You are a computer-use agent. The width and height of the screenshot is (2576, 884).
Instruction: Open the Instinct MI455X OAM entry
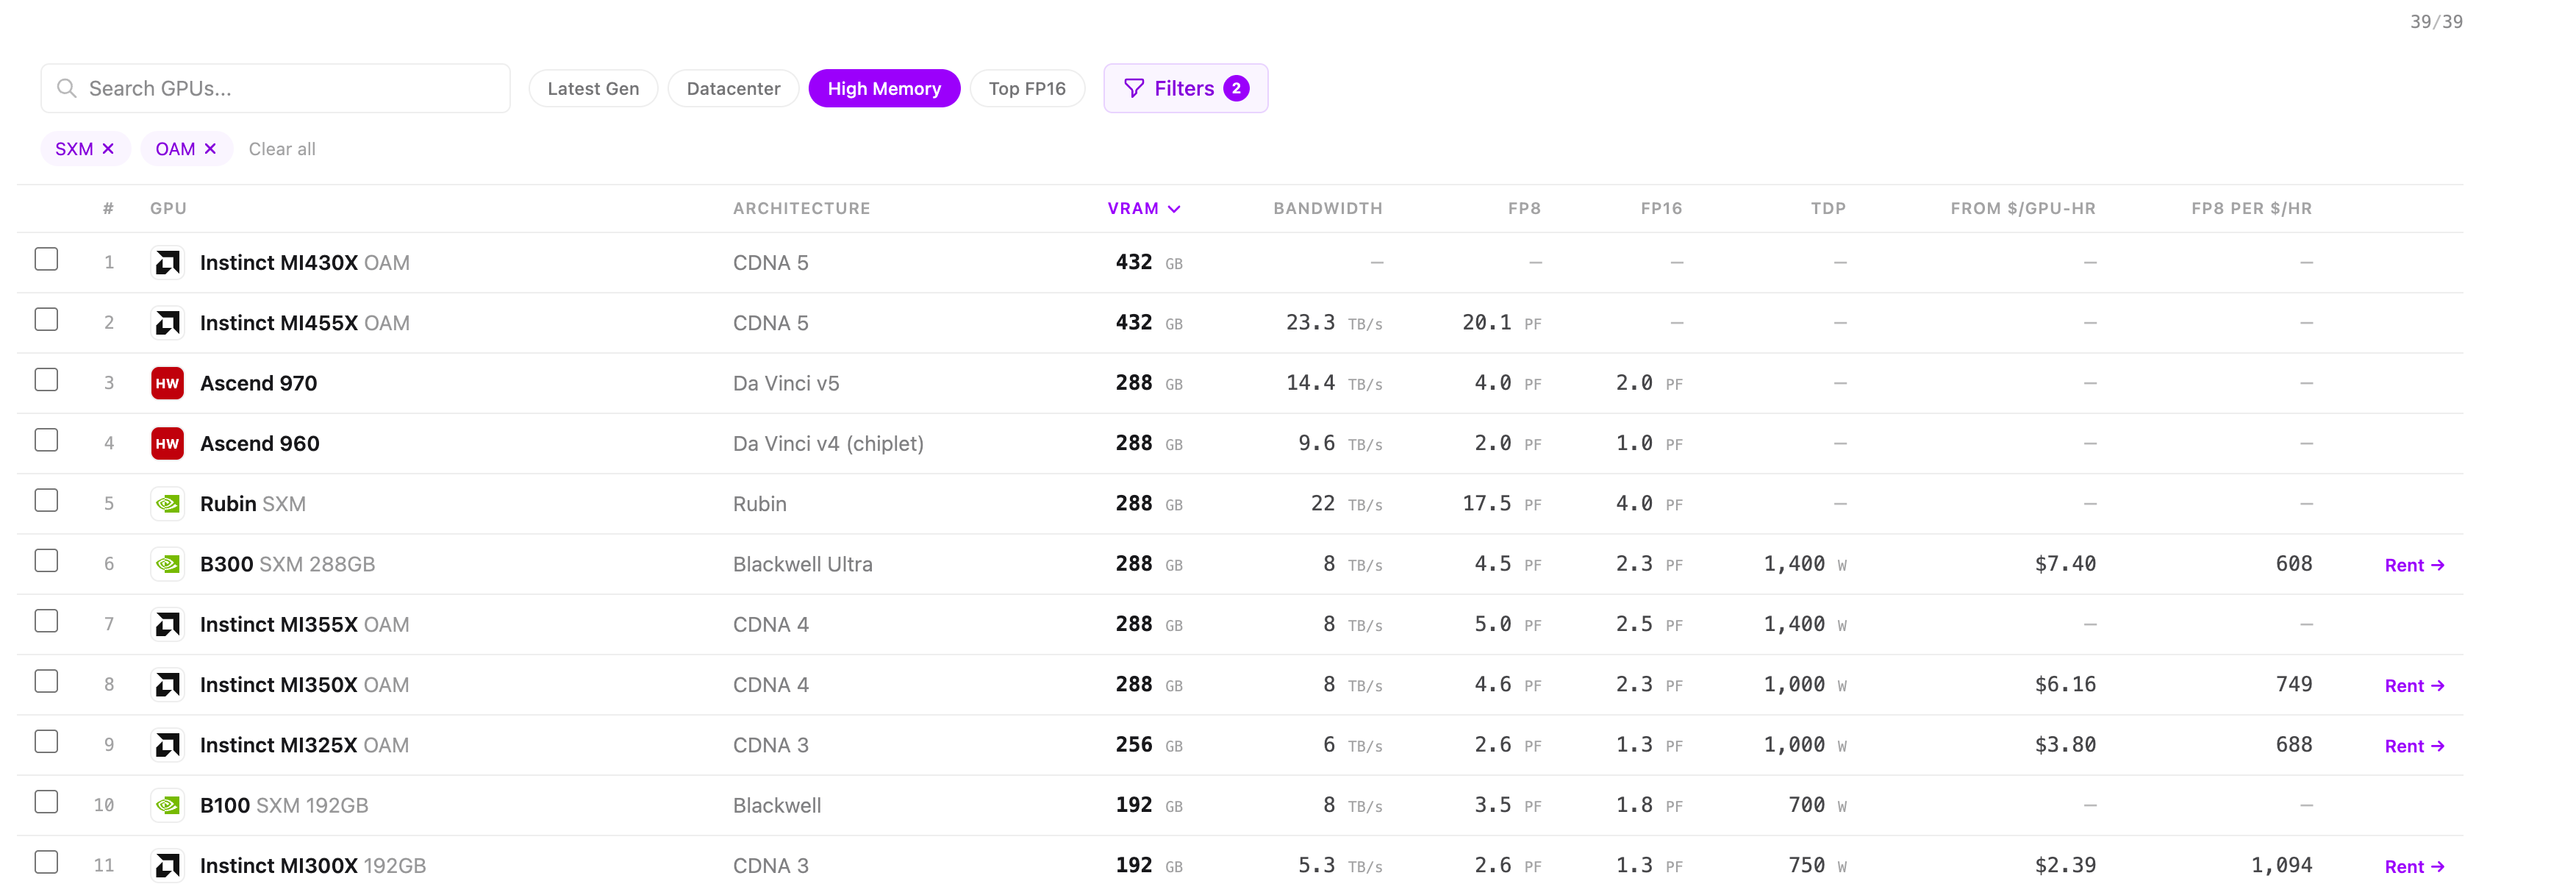(305, 323)
